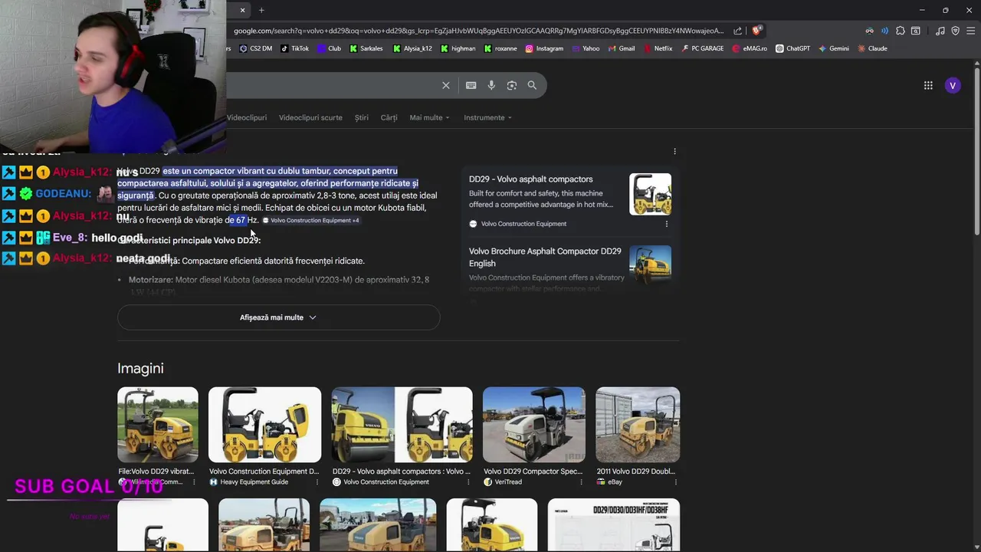
Task: Click the DD29 asphalt compactors card thumbnail
Action: 650,194
